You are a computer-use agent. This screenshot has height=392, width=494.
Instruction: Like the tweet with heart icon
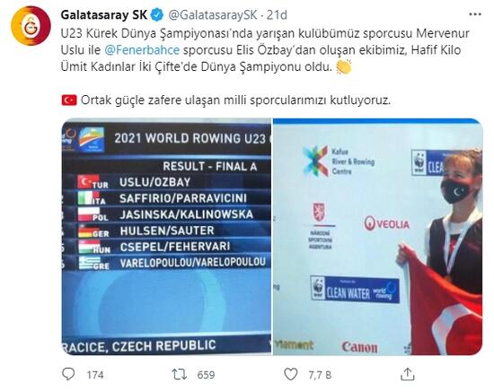(290, 374)
